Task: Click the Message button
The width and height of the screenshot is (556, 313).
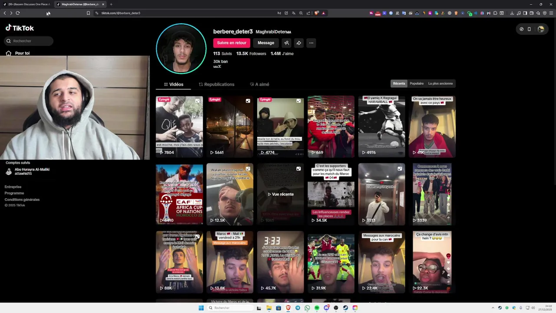Action: click(266, 43)
